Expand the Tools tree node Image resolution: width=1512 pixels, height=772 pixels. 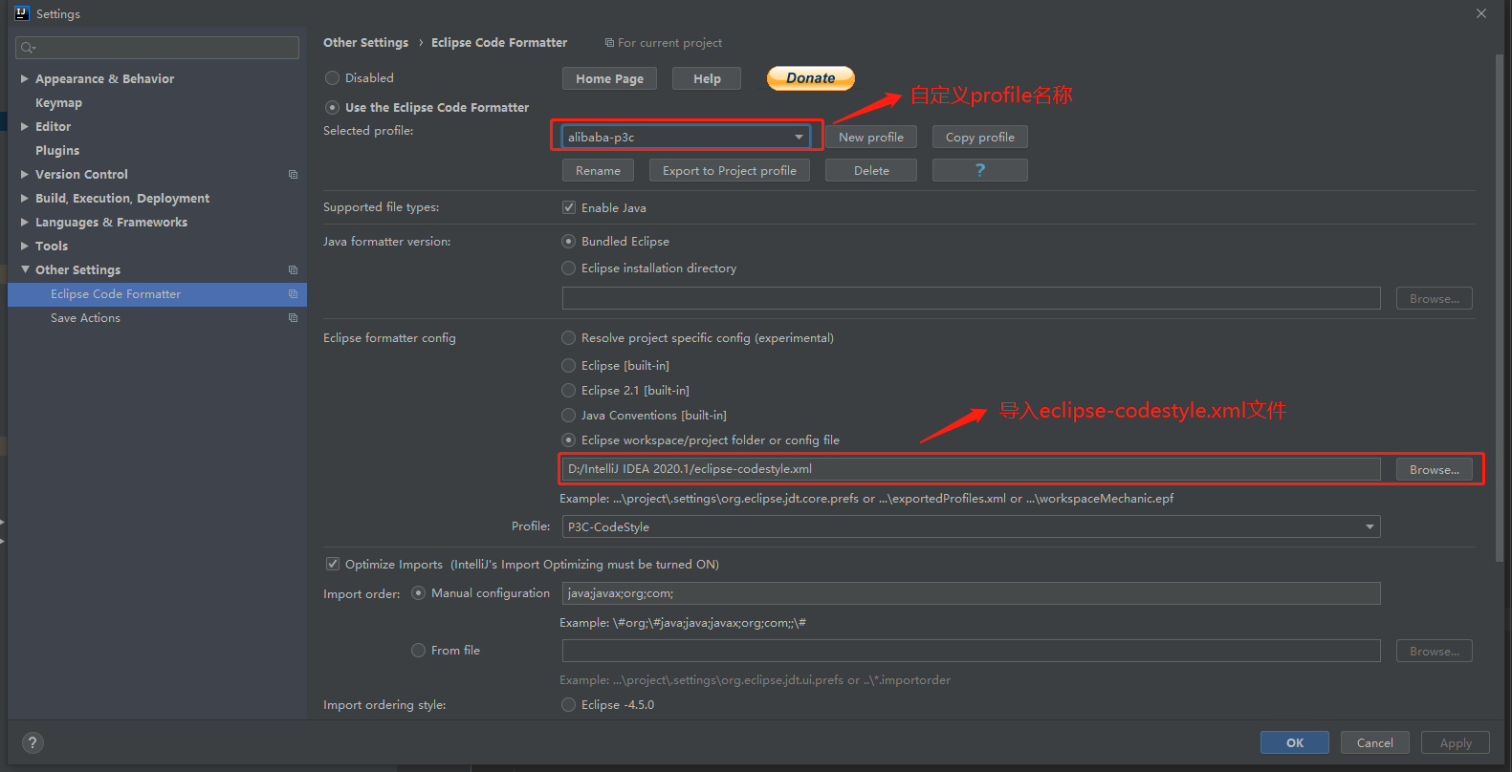[x=25, y=247]
